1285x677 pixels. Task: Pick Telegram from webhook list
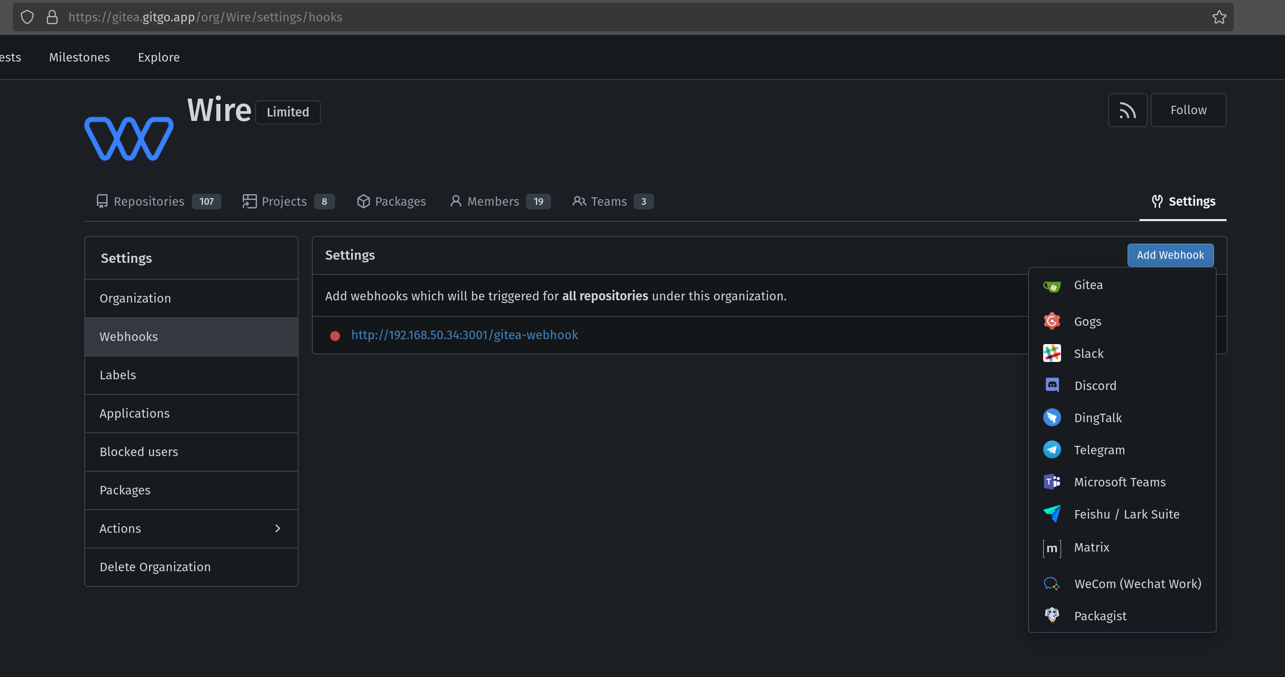click(1099, 450)
